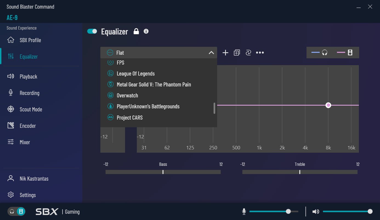
Task: Open the Encoder section
Action: coord(28,126)
